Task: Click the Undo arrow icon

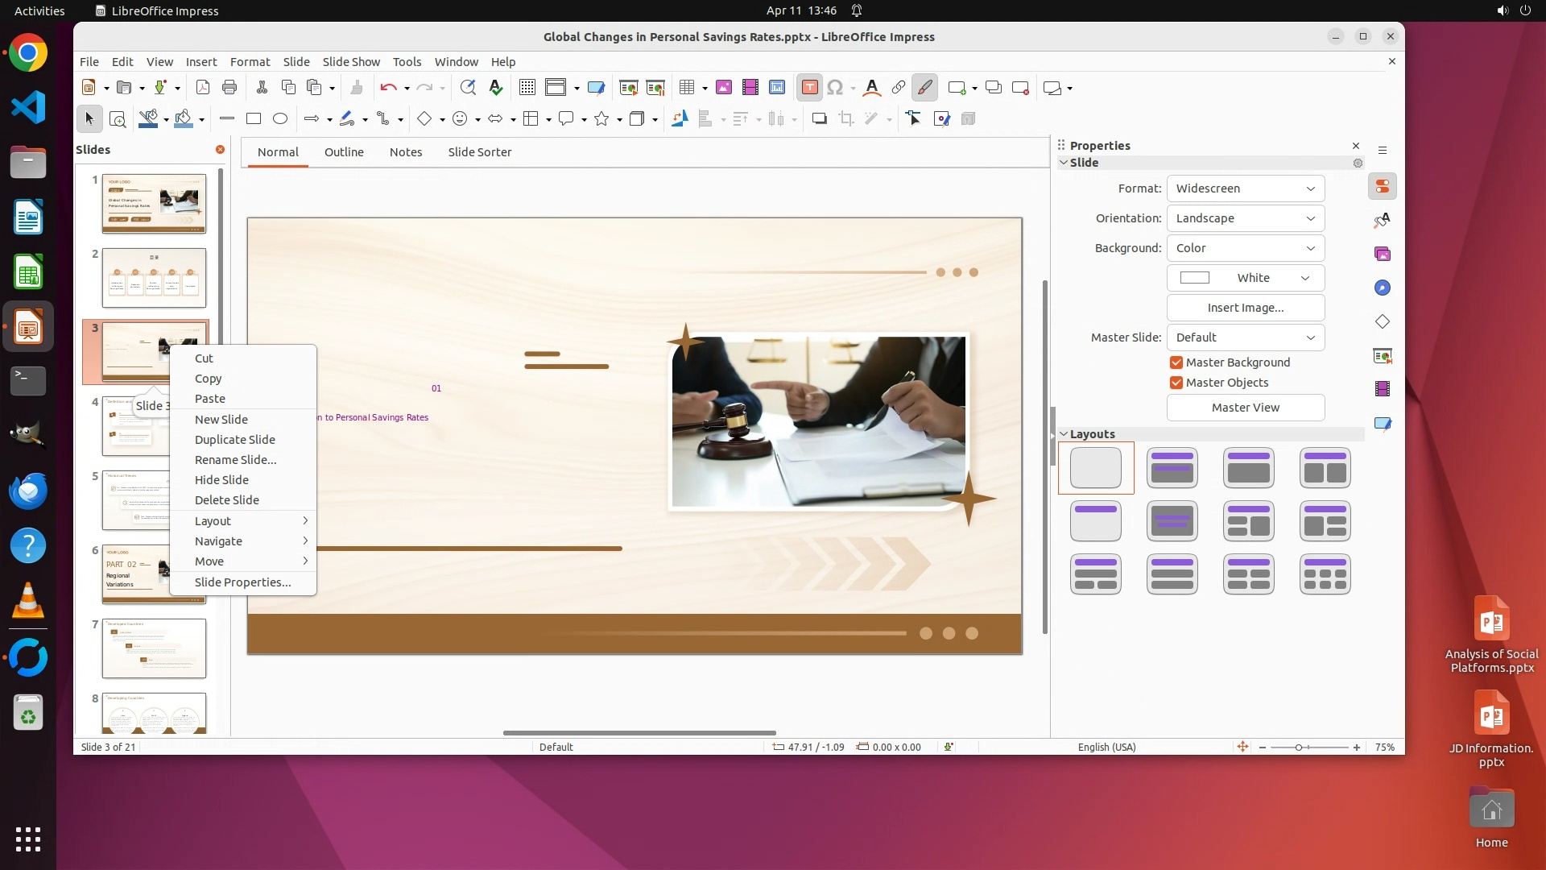Action: point(388,88)
